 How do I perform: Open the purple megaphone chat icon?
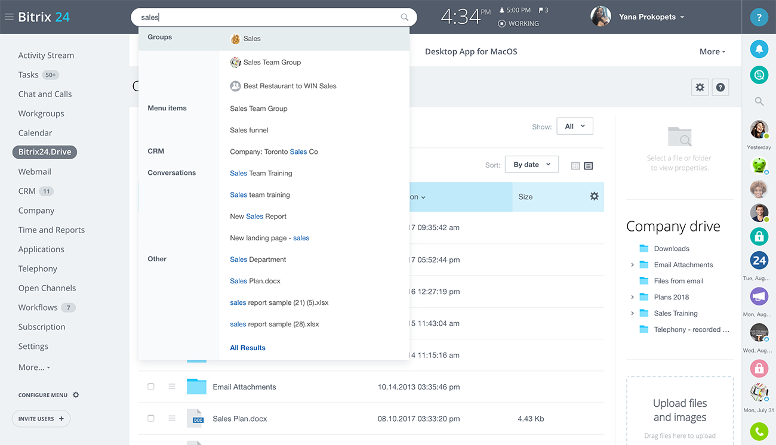759,296
